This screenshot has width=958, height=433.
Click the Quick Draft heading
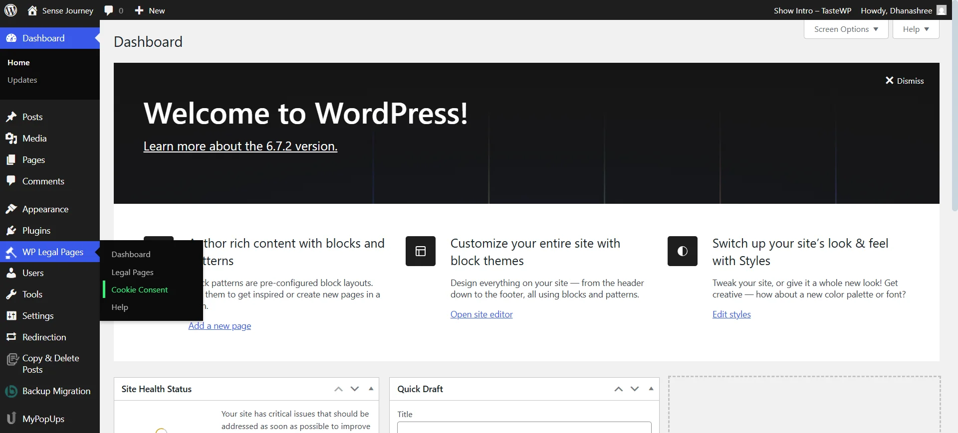coord(420,389)
